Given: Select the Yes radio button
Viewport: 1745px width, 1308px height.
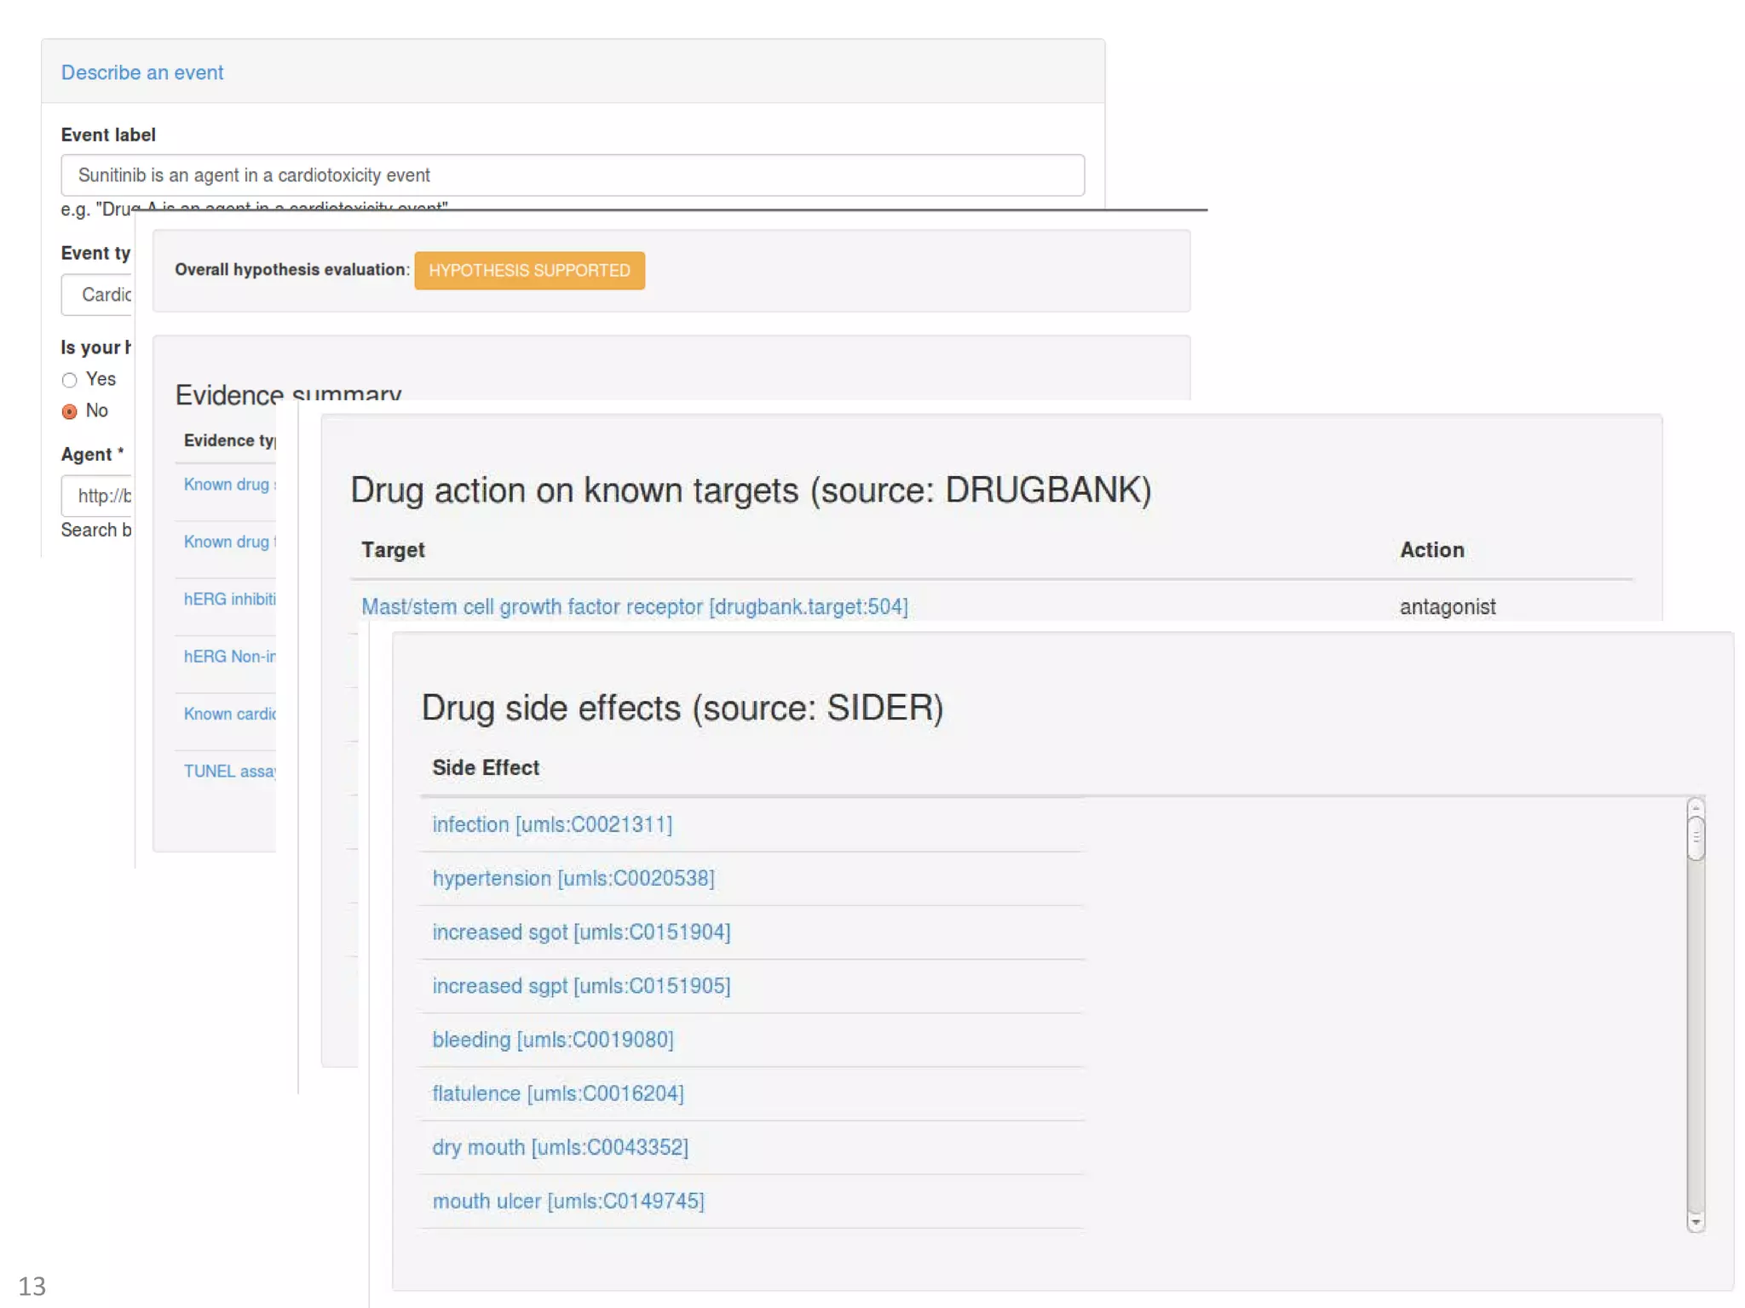Looking at the screenshot, I should click(x=70, y=380).
